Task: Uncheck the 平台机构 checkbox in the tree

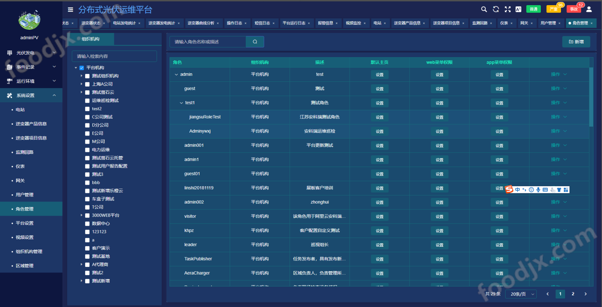Action: [x=82, y=68]
